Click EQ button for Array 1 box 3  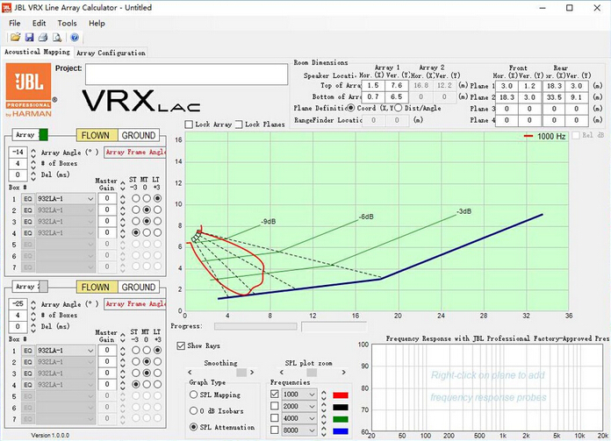pos(28,222)
